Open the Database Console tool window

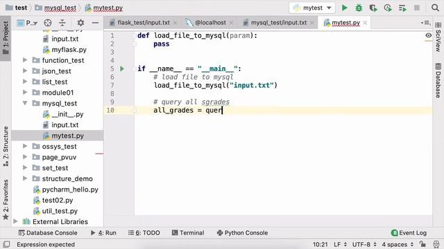(x=48, y=233)
